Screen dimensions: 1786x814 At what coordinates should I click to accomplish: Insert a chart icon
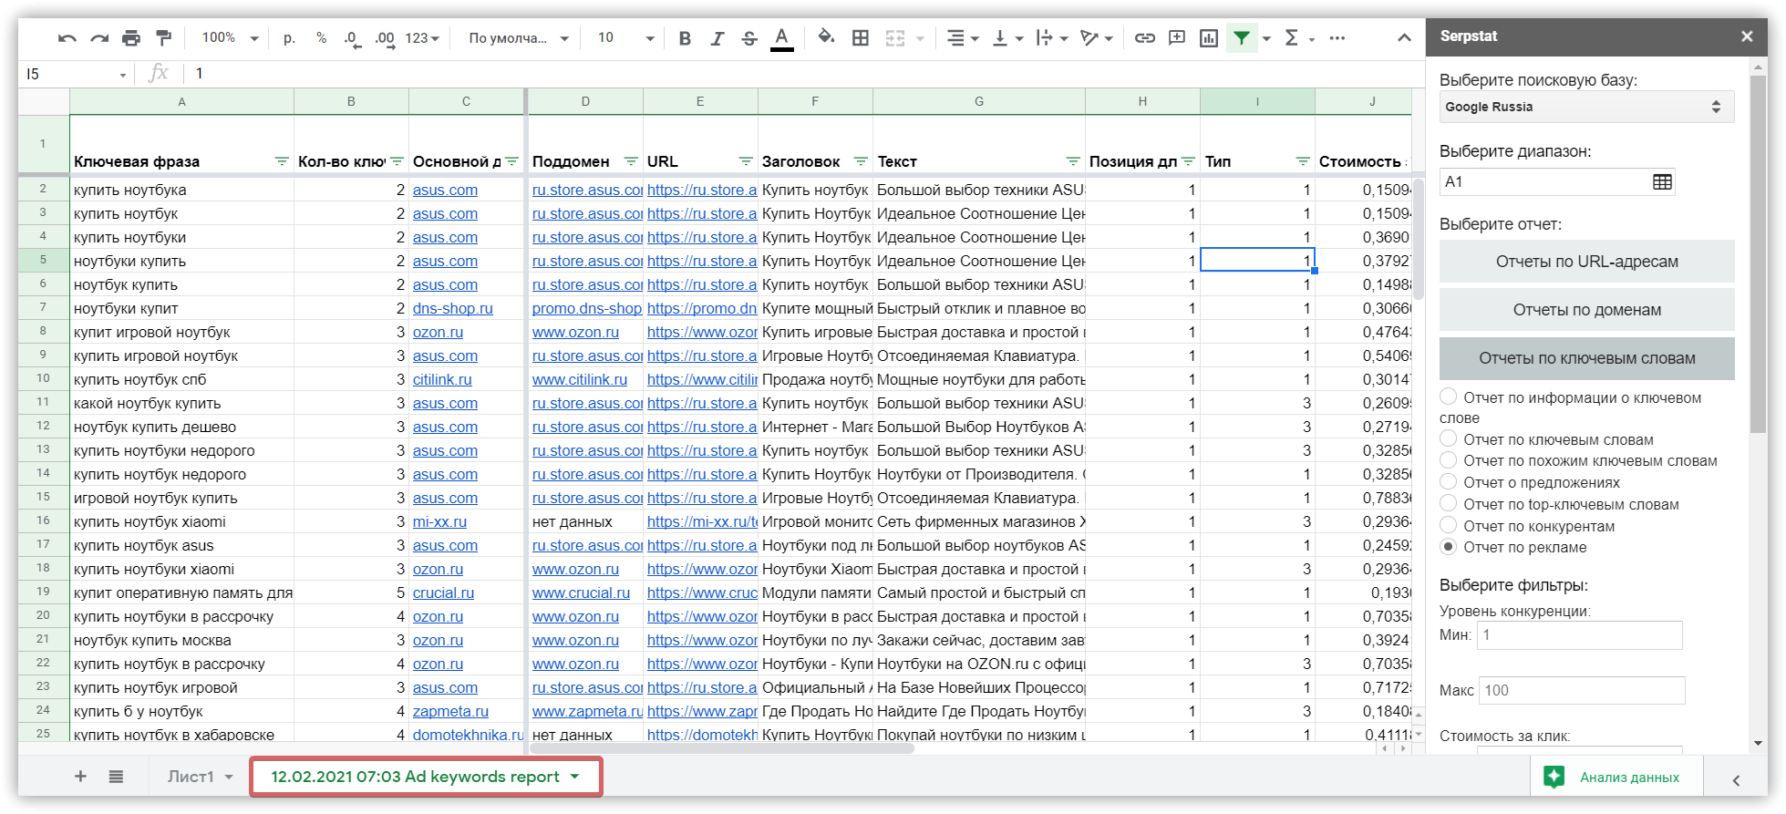coord(1209,38)
